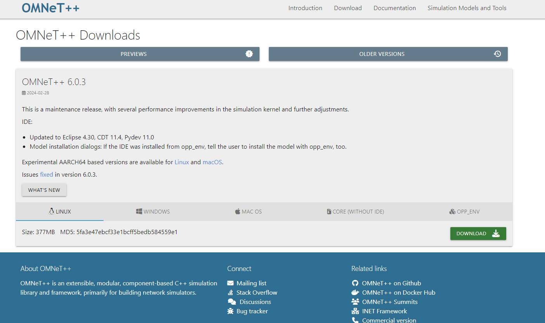The image size is (545, 323).
Task: Click the download arrow icon
Action: pos(496,233)
